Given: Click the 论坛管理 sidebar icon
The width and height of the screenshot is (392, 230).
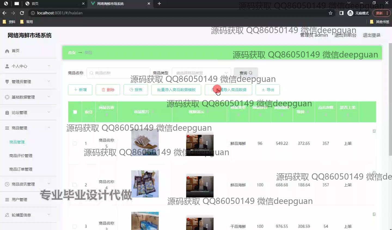Looking at the screenshot, I should click(x=7, y=113).
